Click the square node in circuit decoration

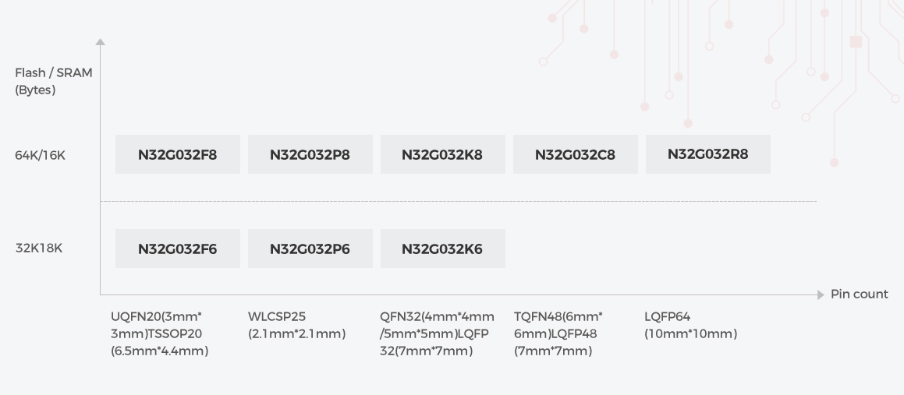tap(856, 41)
